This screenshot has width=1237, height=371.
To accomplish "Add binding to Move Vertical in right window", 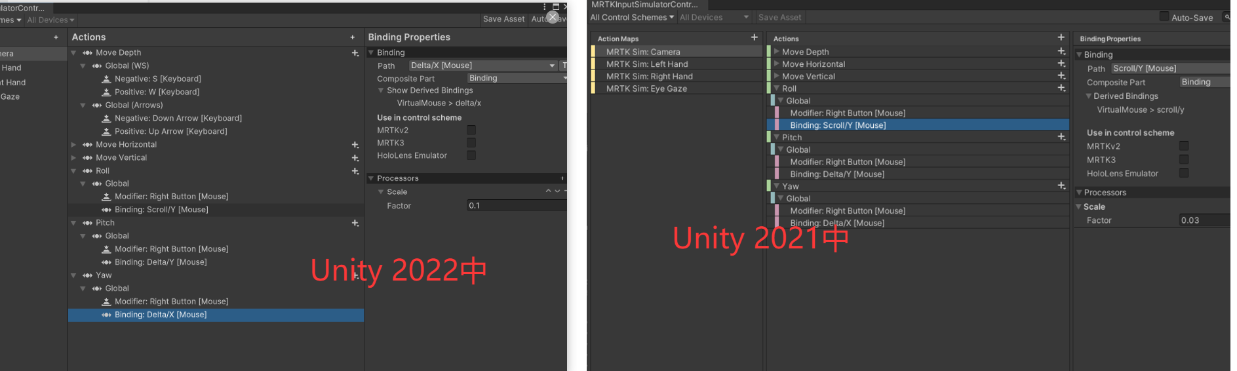I will 1061,76.
